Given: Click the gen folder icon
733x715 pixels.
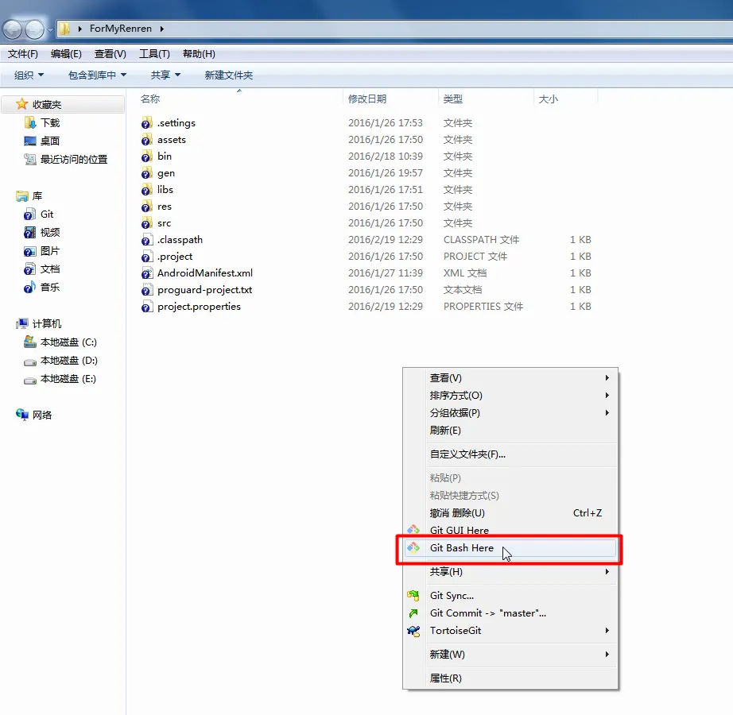Looking at the screenshot, I should click(147, 173).
